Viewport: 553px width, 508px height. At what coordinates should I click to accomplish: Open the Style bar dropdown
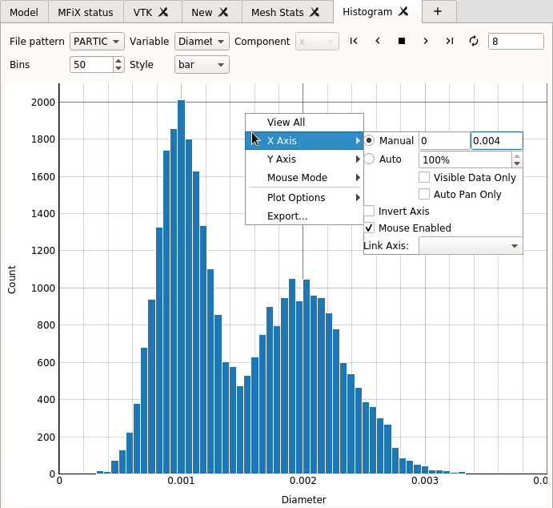tap(202, 65)
